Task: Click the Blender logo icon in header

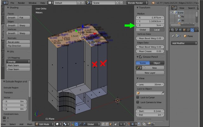Action: [153, 3]
